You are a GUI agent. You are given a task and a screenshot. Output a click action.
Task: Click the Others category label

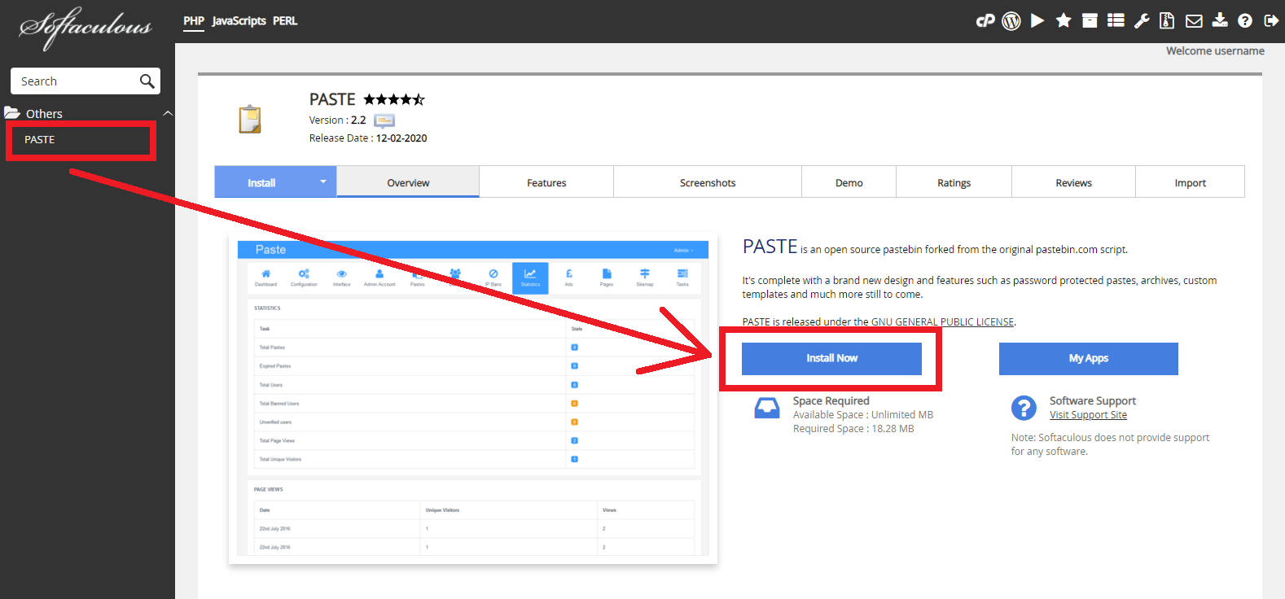pyautogui.click(x=44, y=114)
